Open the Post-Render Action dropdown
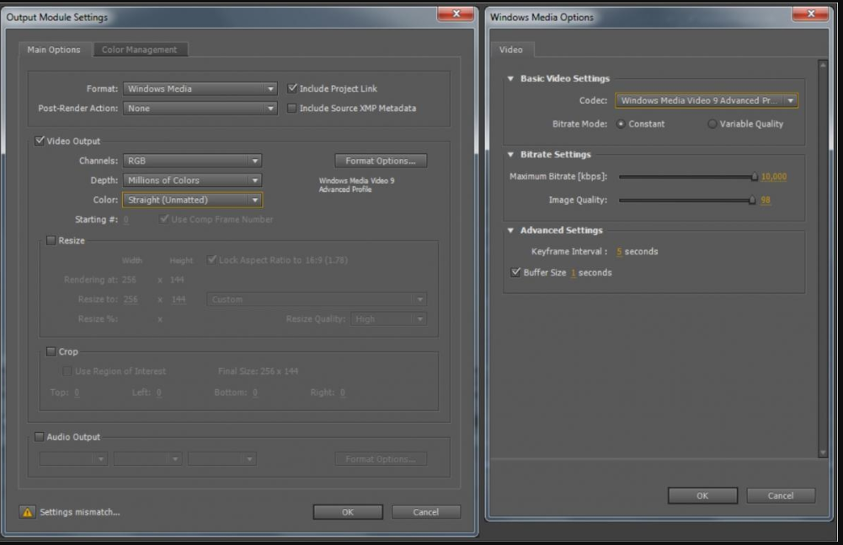The image size is (843, 545). coord(200,108)
